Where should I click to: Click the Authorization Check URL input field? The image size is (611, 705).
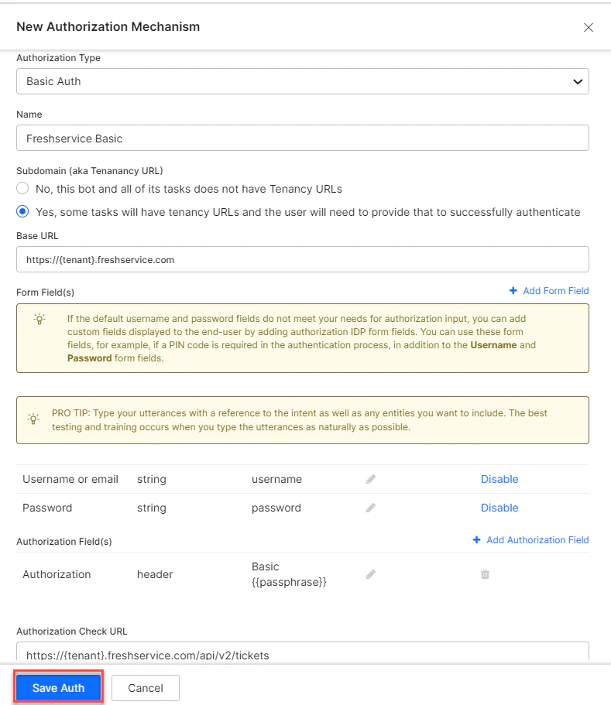302,654
